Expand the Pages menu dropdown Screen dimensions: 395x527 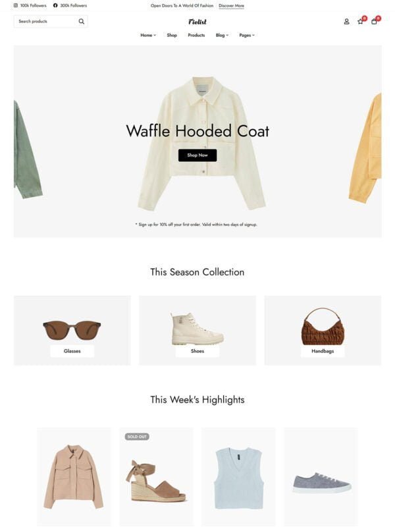click(x=247, y=35)
